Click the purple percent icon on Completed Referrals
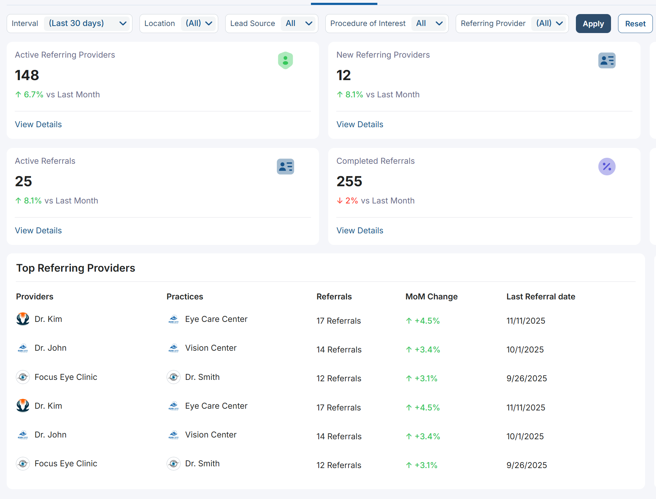The width and height of the screenshot is (656, 499). click(607, 167)
